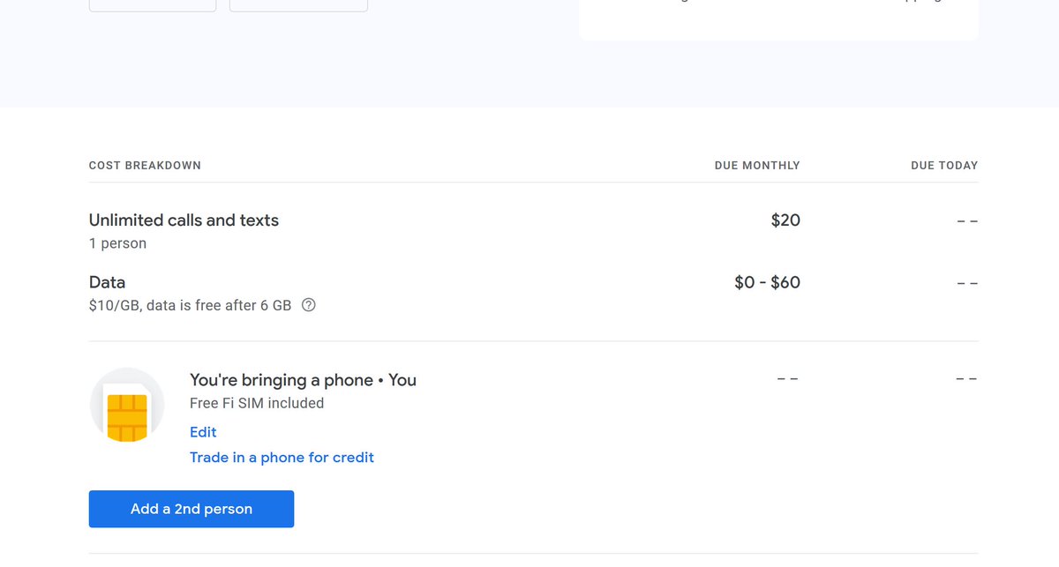Click the $10/GB data description text
The width and height of the screenshot is (1059, 567).
190,306
